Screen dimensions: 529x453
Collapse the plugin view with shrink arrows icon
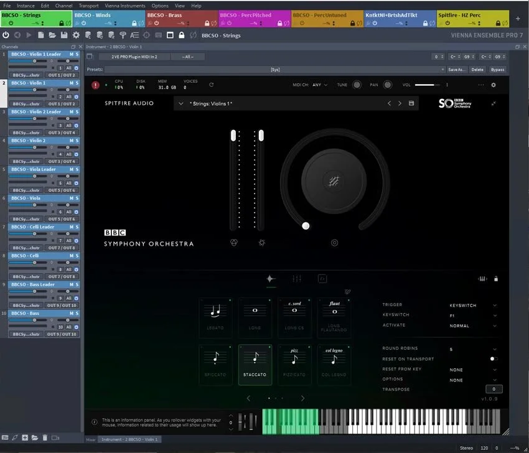[494, 103]
